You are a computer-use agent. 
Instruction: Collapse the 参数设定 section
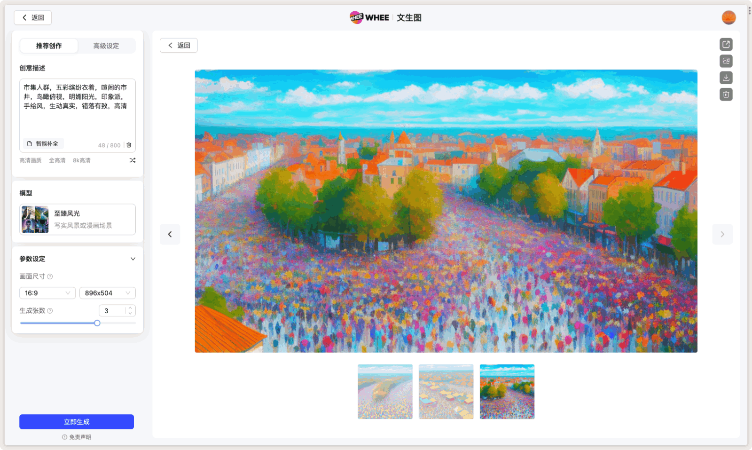pyautogui.click(x=133, y=259)
